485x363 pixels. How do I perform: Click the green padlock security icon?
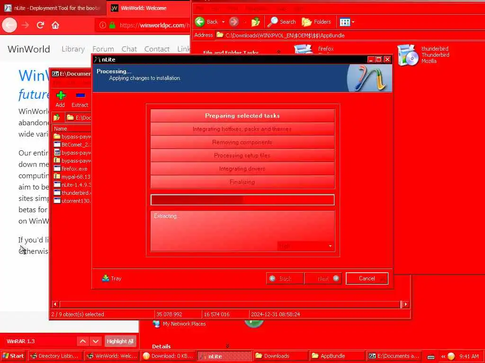(112, 26)
